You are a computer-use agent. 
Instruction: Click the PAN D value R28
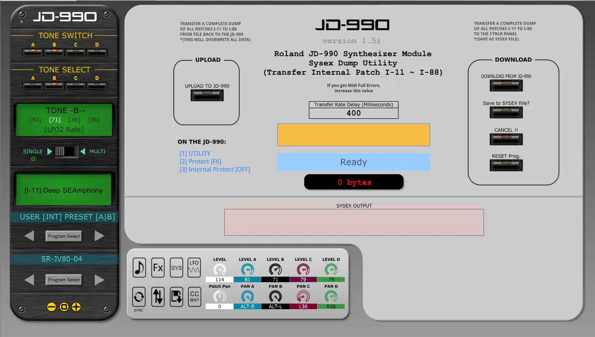[x=331, y=306]
